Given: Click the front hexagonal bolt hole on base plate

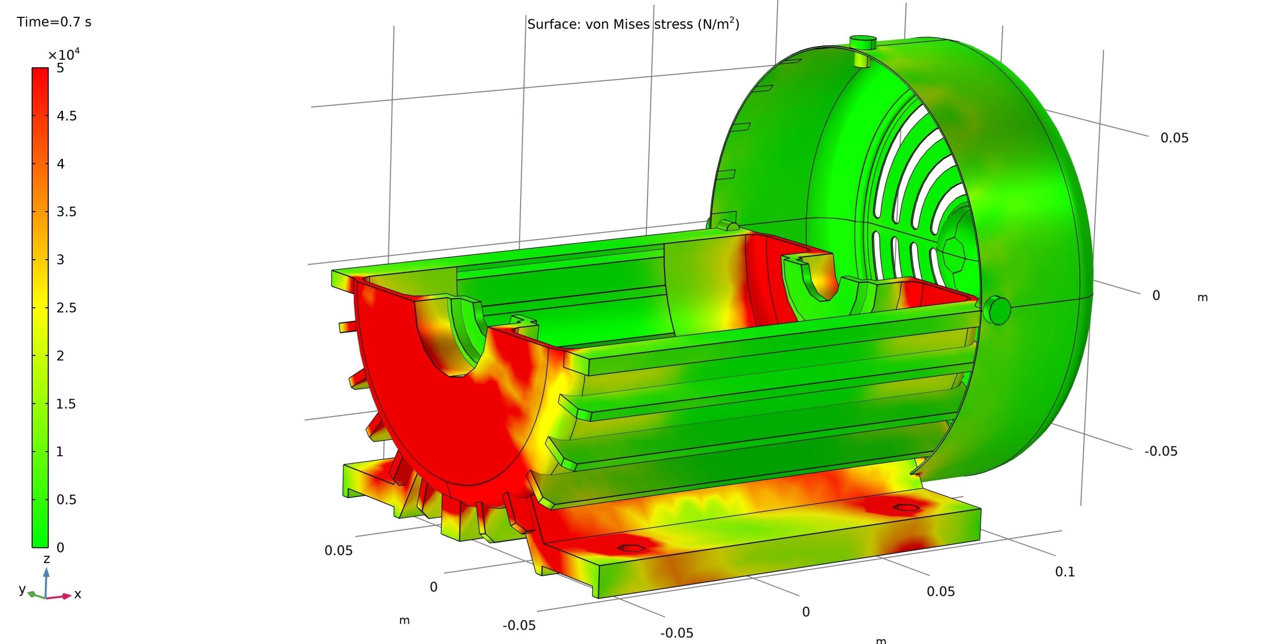Looking at the screenshot, I should (x=631, y=548).
